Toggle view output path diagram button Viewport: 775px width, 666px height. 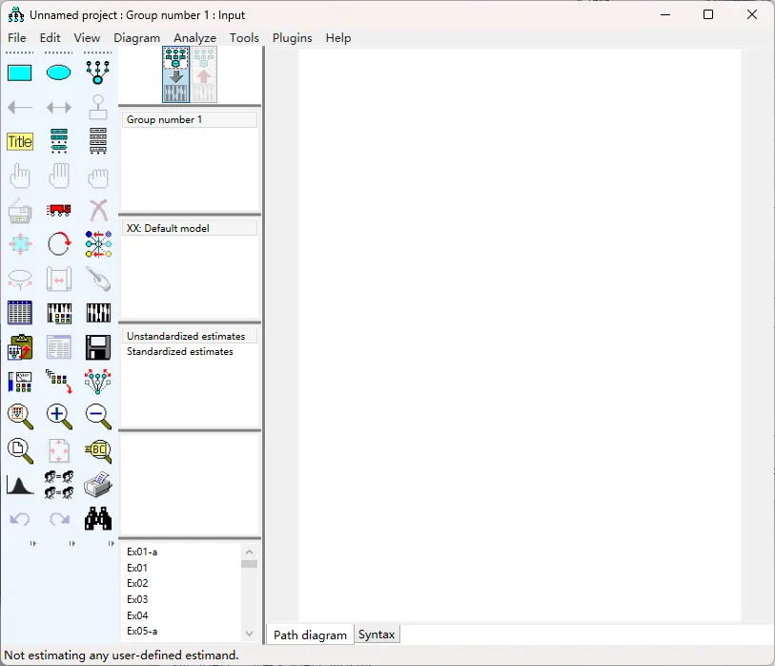(x=204, y=74)
